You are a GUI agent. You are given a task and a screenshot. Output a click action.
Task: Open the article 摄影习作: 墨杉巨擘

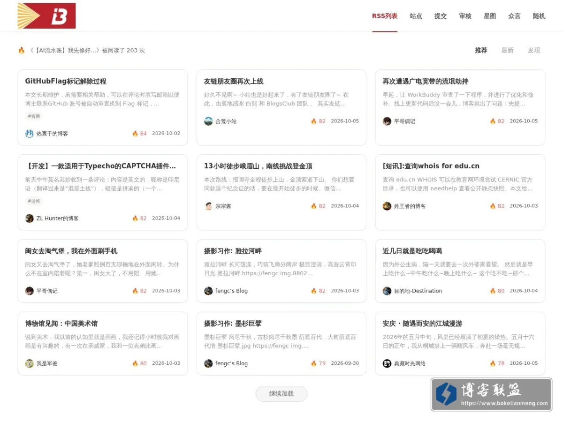click(233, 324)
